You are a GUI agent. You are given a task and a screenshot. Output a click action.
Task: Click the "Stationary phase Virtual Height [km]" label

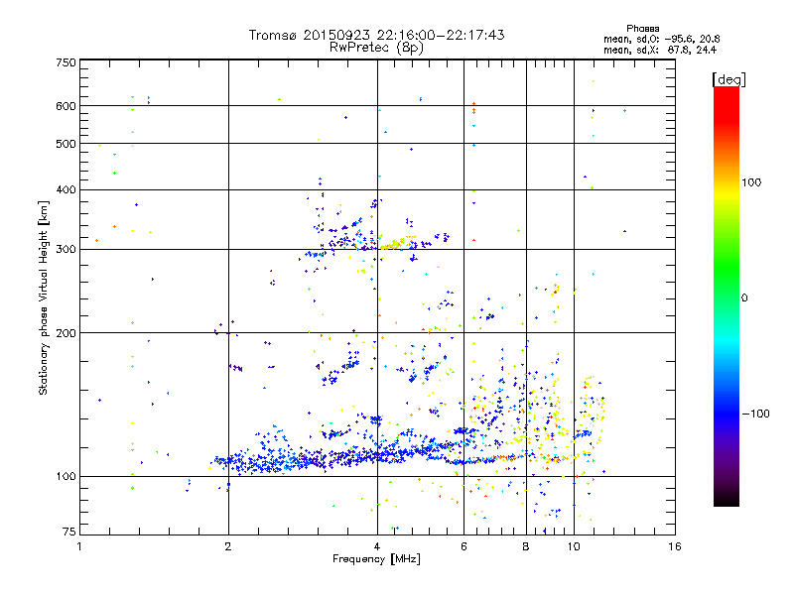coord(44,297)
